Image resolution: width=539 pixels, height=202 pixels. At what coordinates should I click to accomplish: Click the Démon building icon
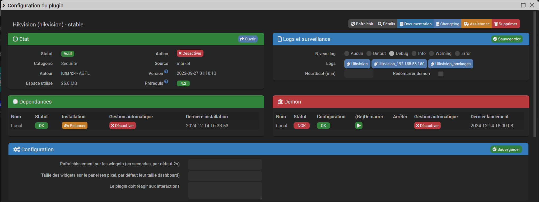tap(280, 102)
